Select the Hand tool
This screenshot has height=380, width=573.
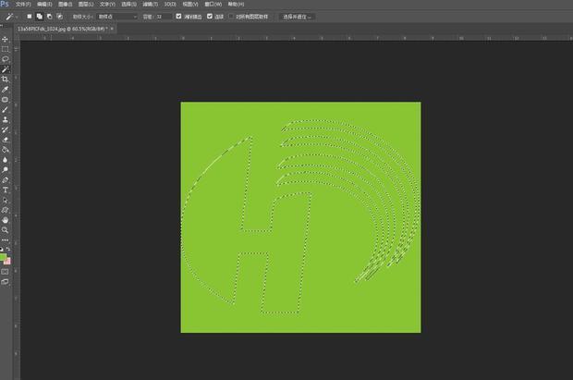pyautogui.click(x=6, y=220)
